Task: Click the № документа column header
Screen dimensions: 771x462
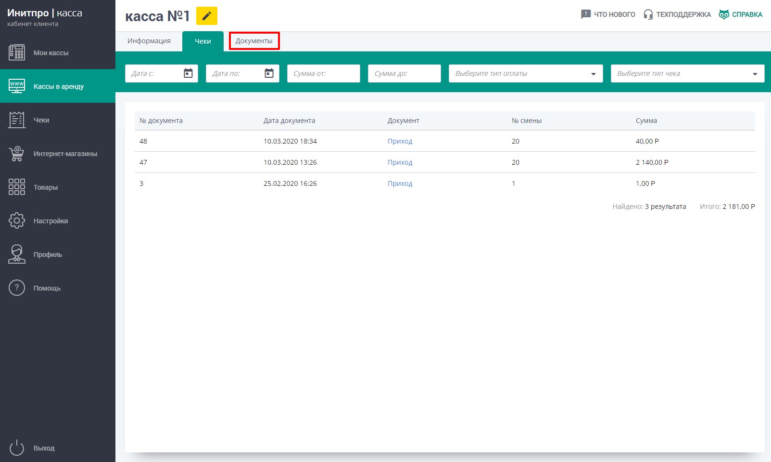Action: 161,121
